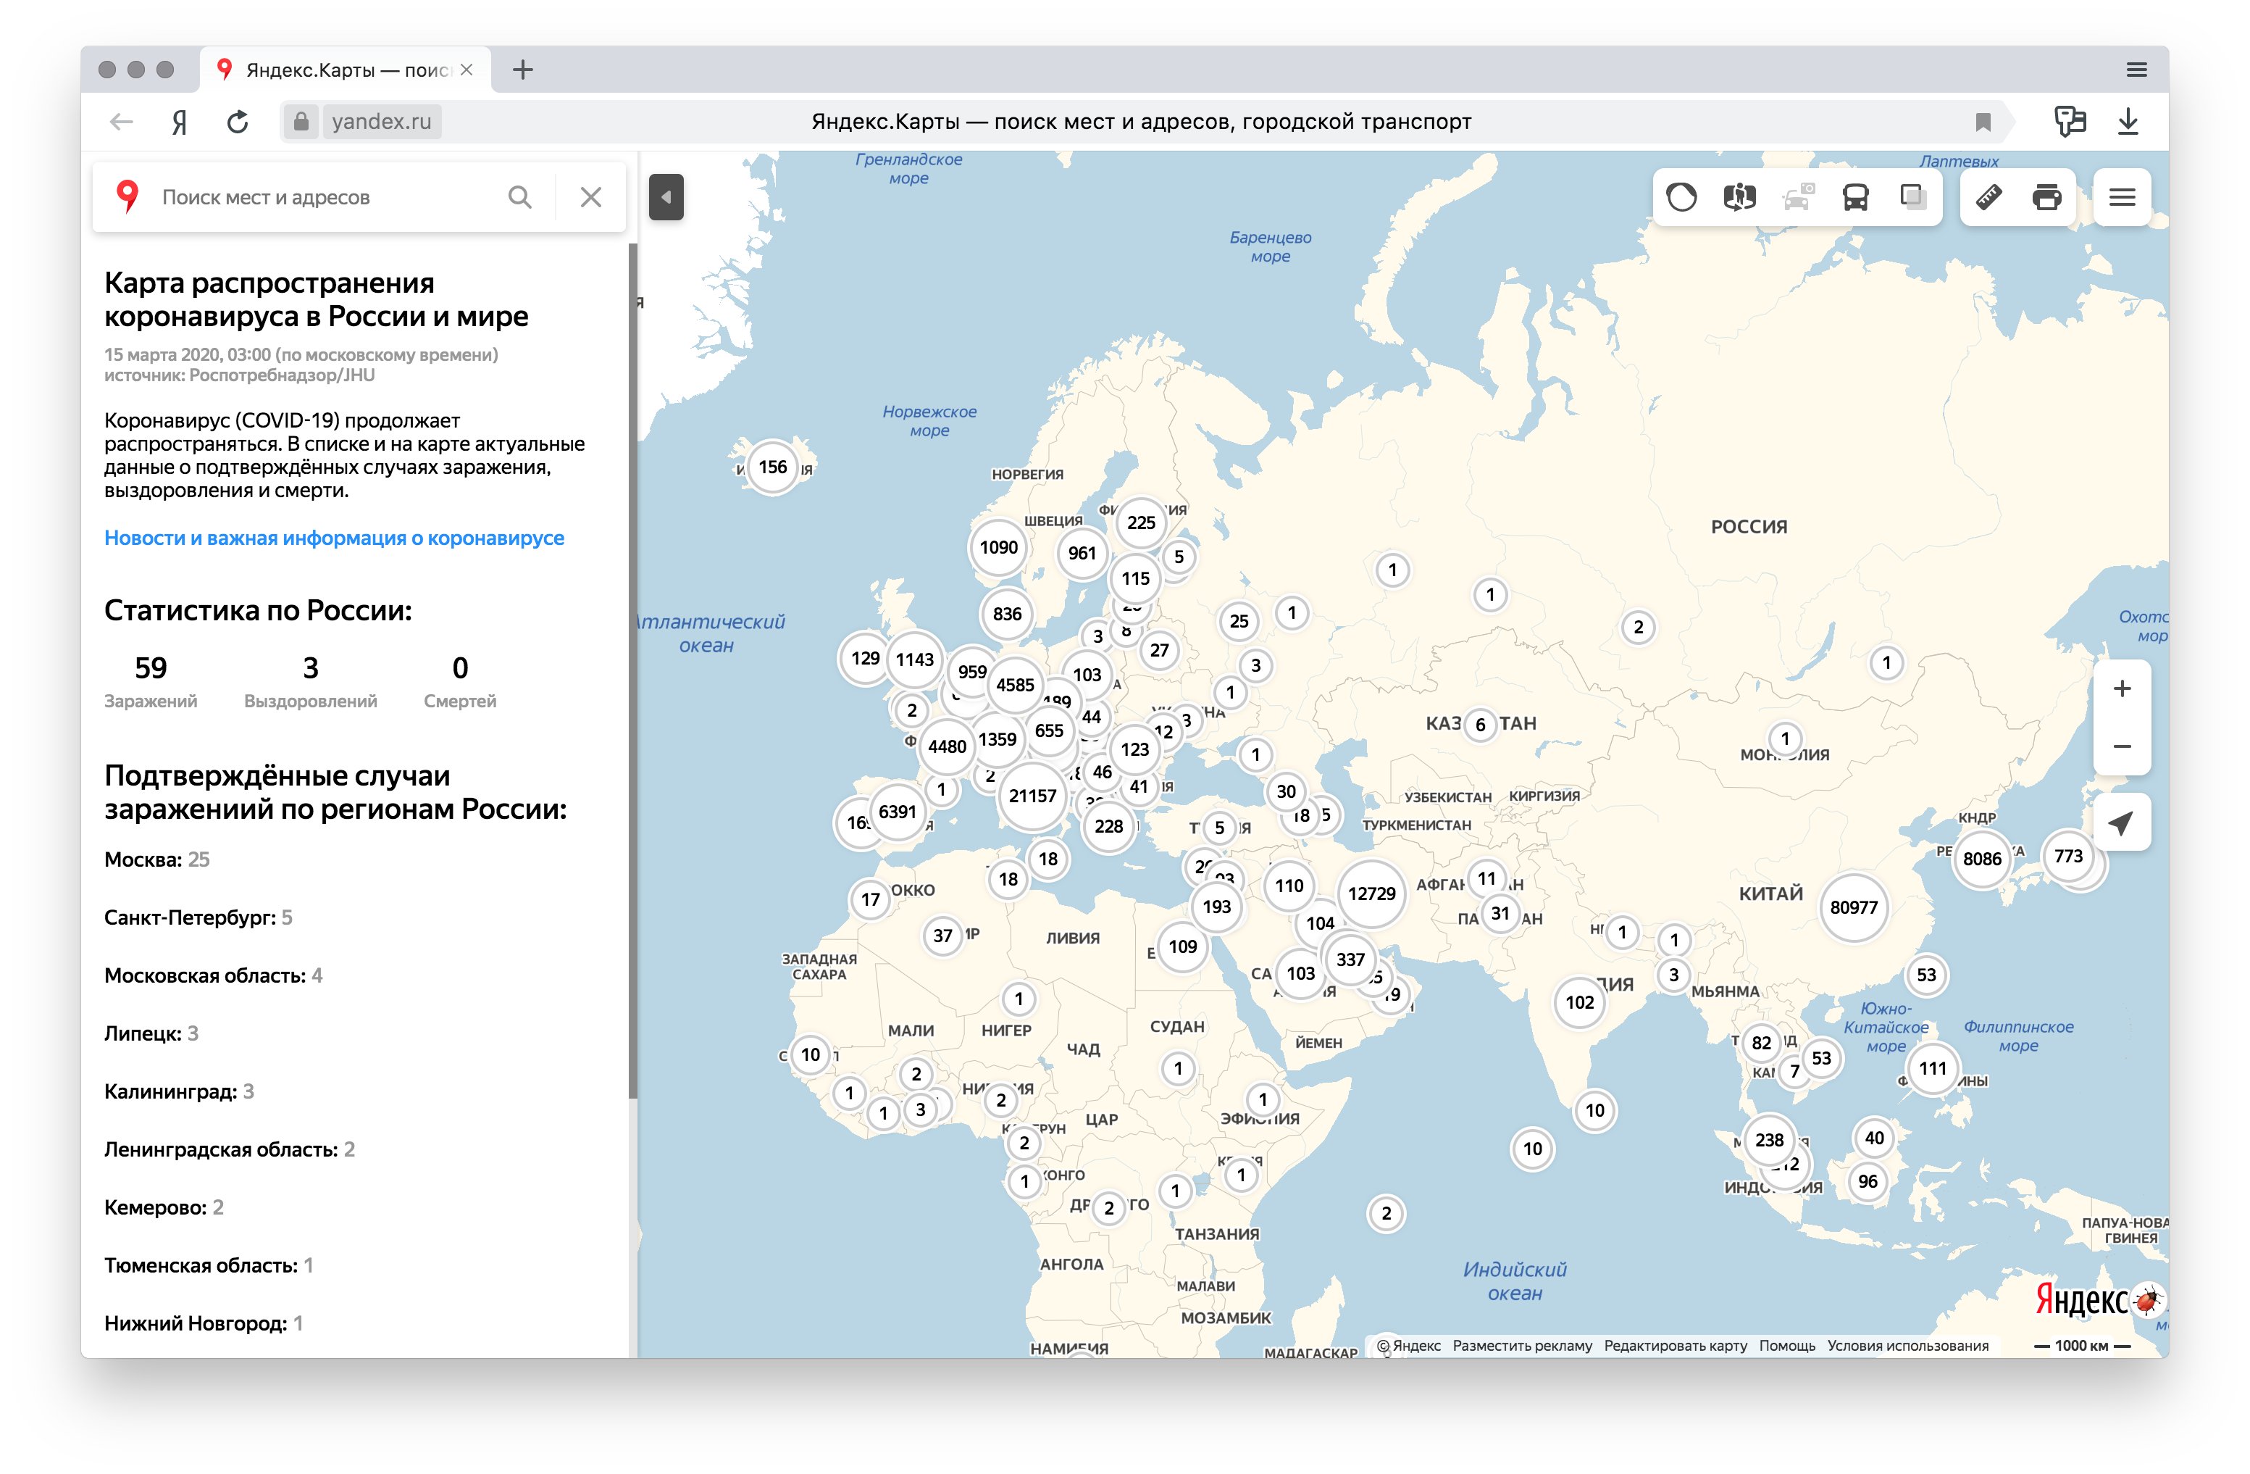
Task: Zoom out on the map
Action: point(2122,747)
